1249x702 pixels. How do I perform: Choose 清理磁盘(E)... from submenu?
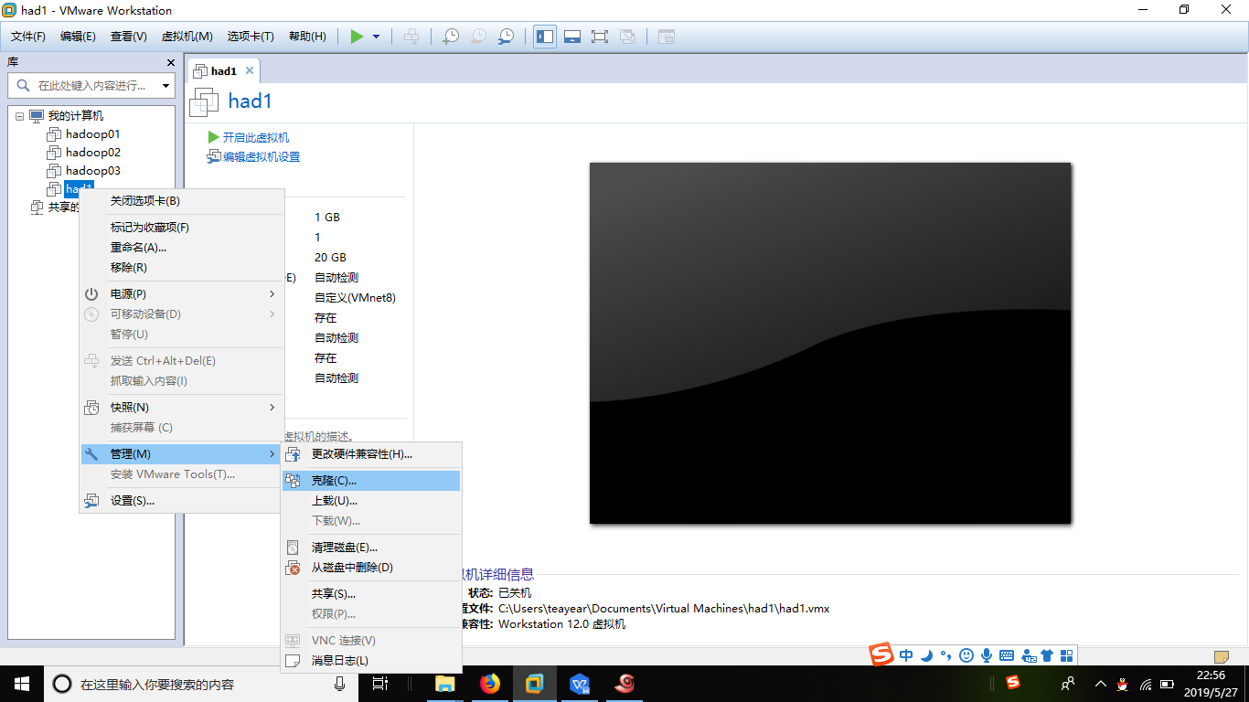click(x=371, y=548)
